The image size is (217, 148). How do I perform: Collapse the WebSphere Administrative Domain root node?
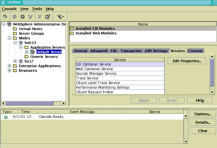coord(3,24)
